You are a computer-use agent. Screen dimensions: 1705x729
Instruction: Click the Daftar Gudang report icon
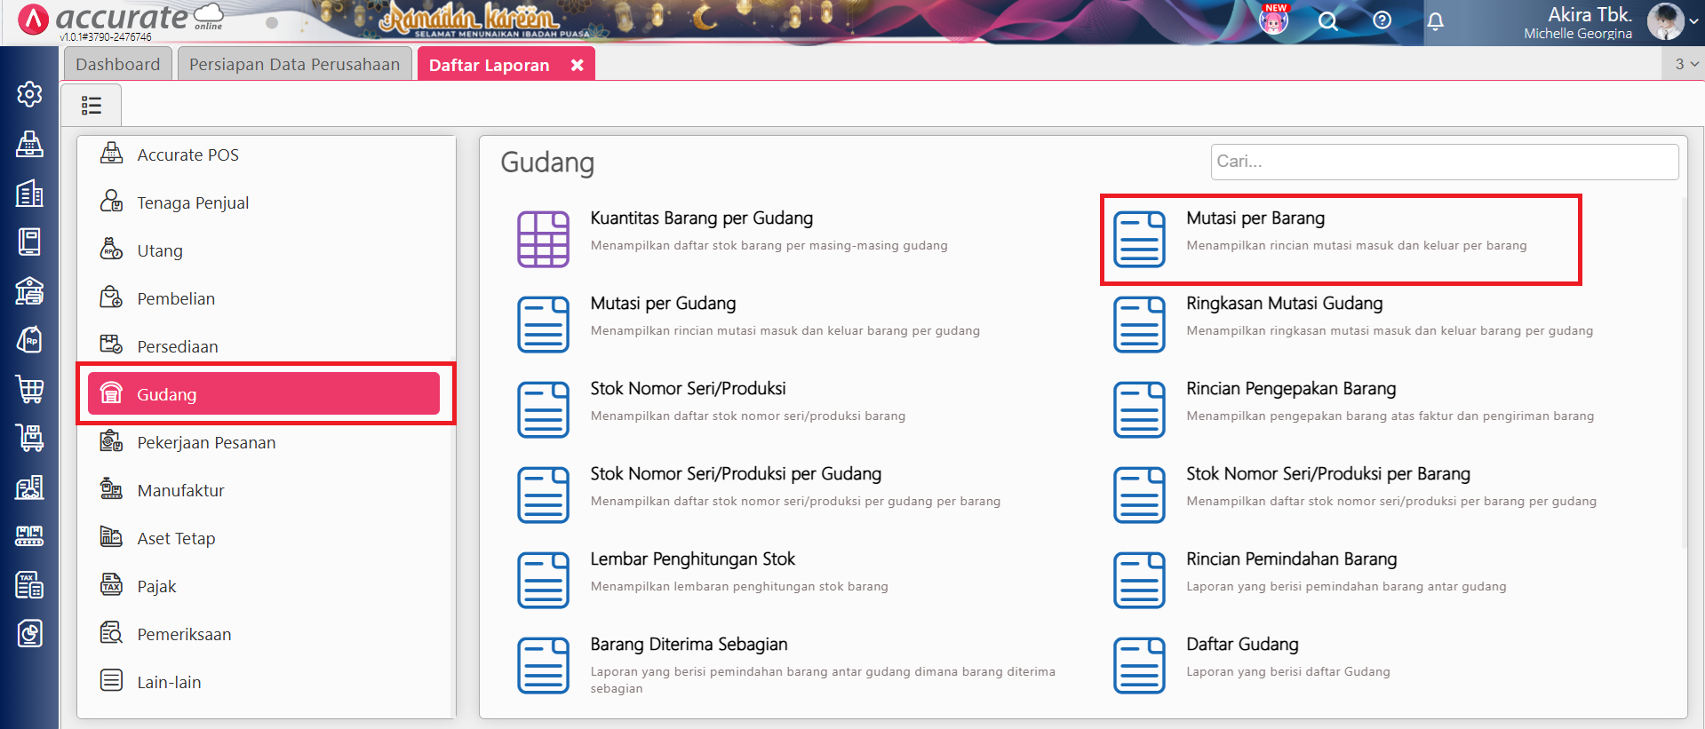pos(1139,665)
